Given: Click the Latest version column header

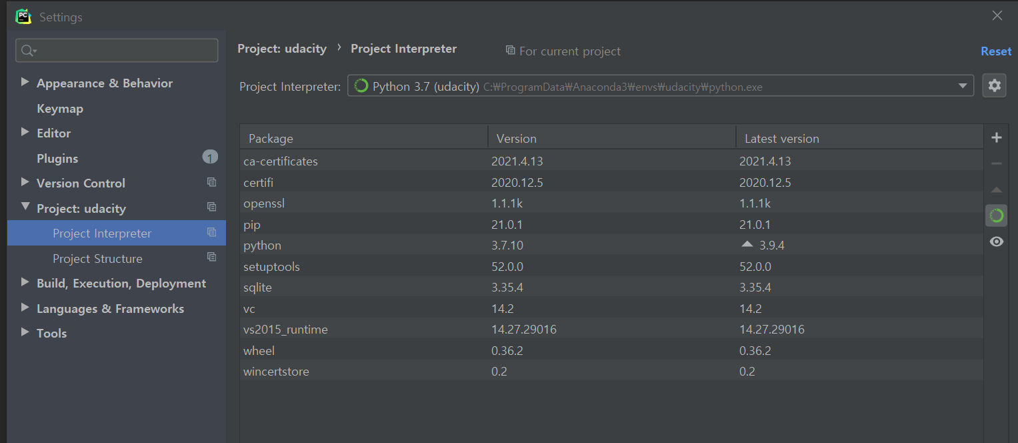Looking at the screenshot, I should [860, 138].
